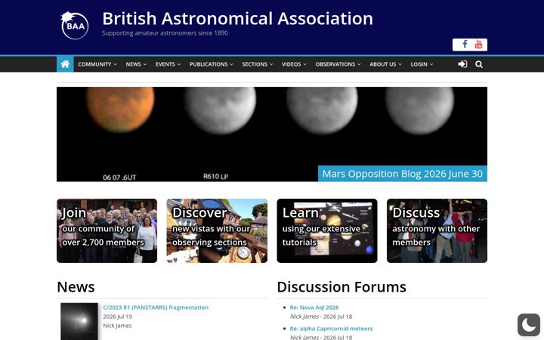Open the Discuss astronomy card
The width and height of the screenshot is (544, 340).
click(437, 230)
